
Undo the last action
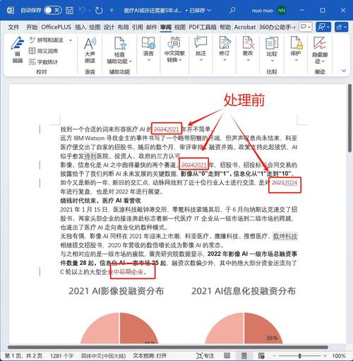point(83,11)
